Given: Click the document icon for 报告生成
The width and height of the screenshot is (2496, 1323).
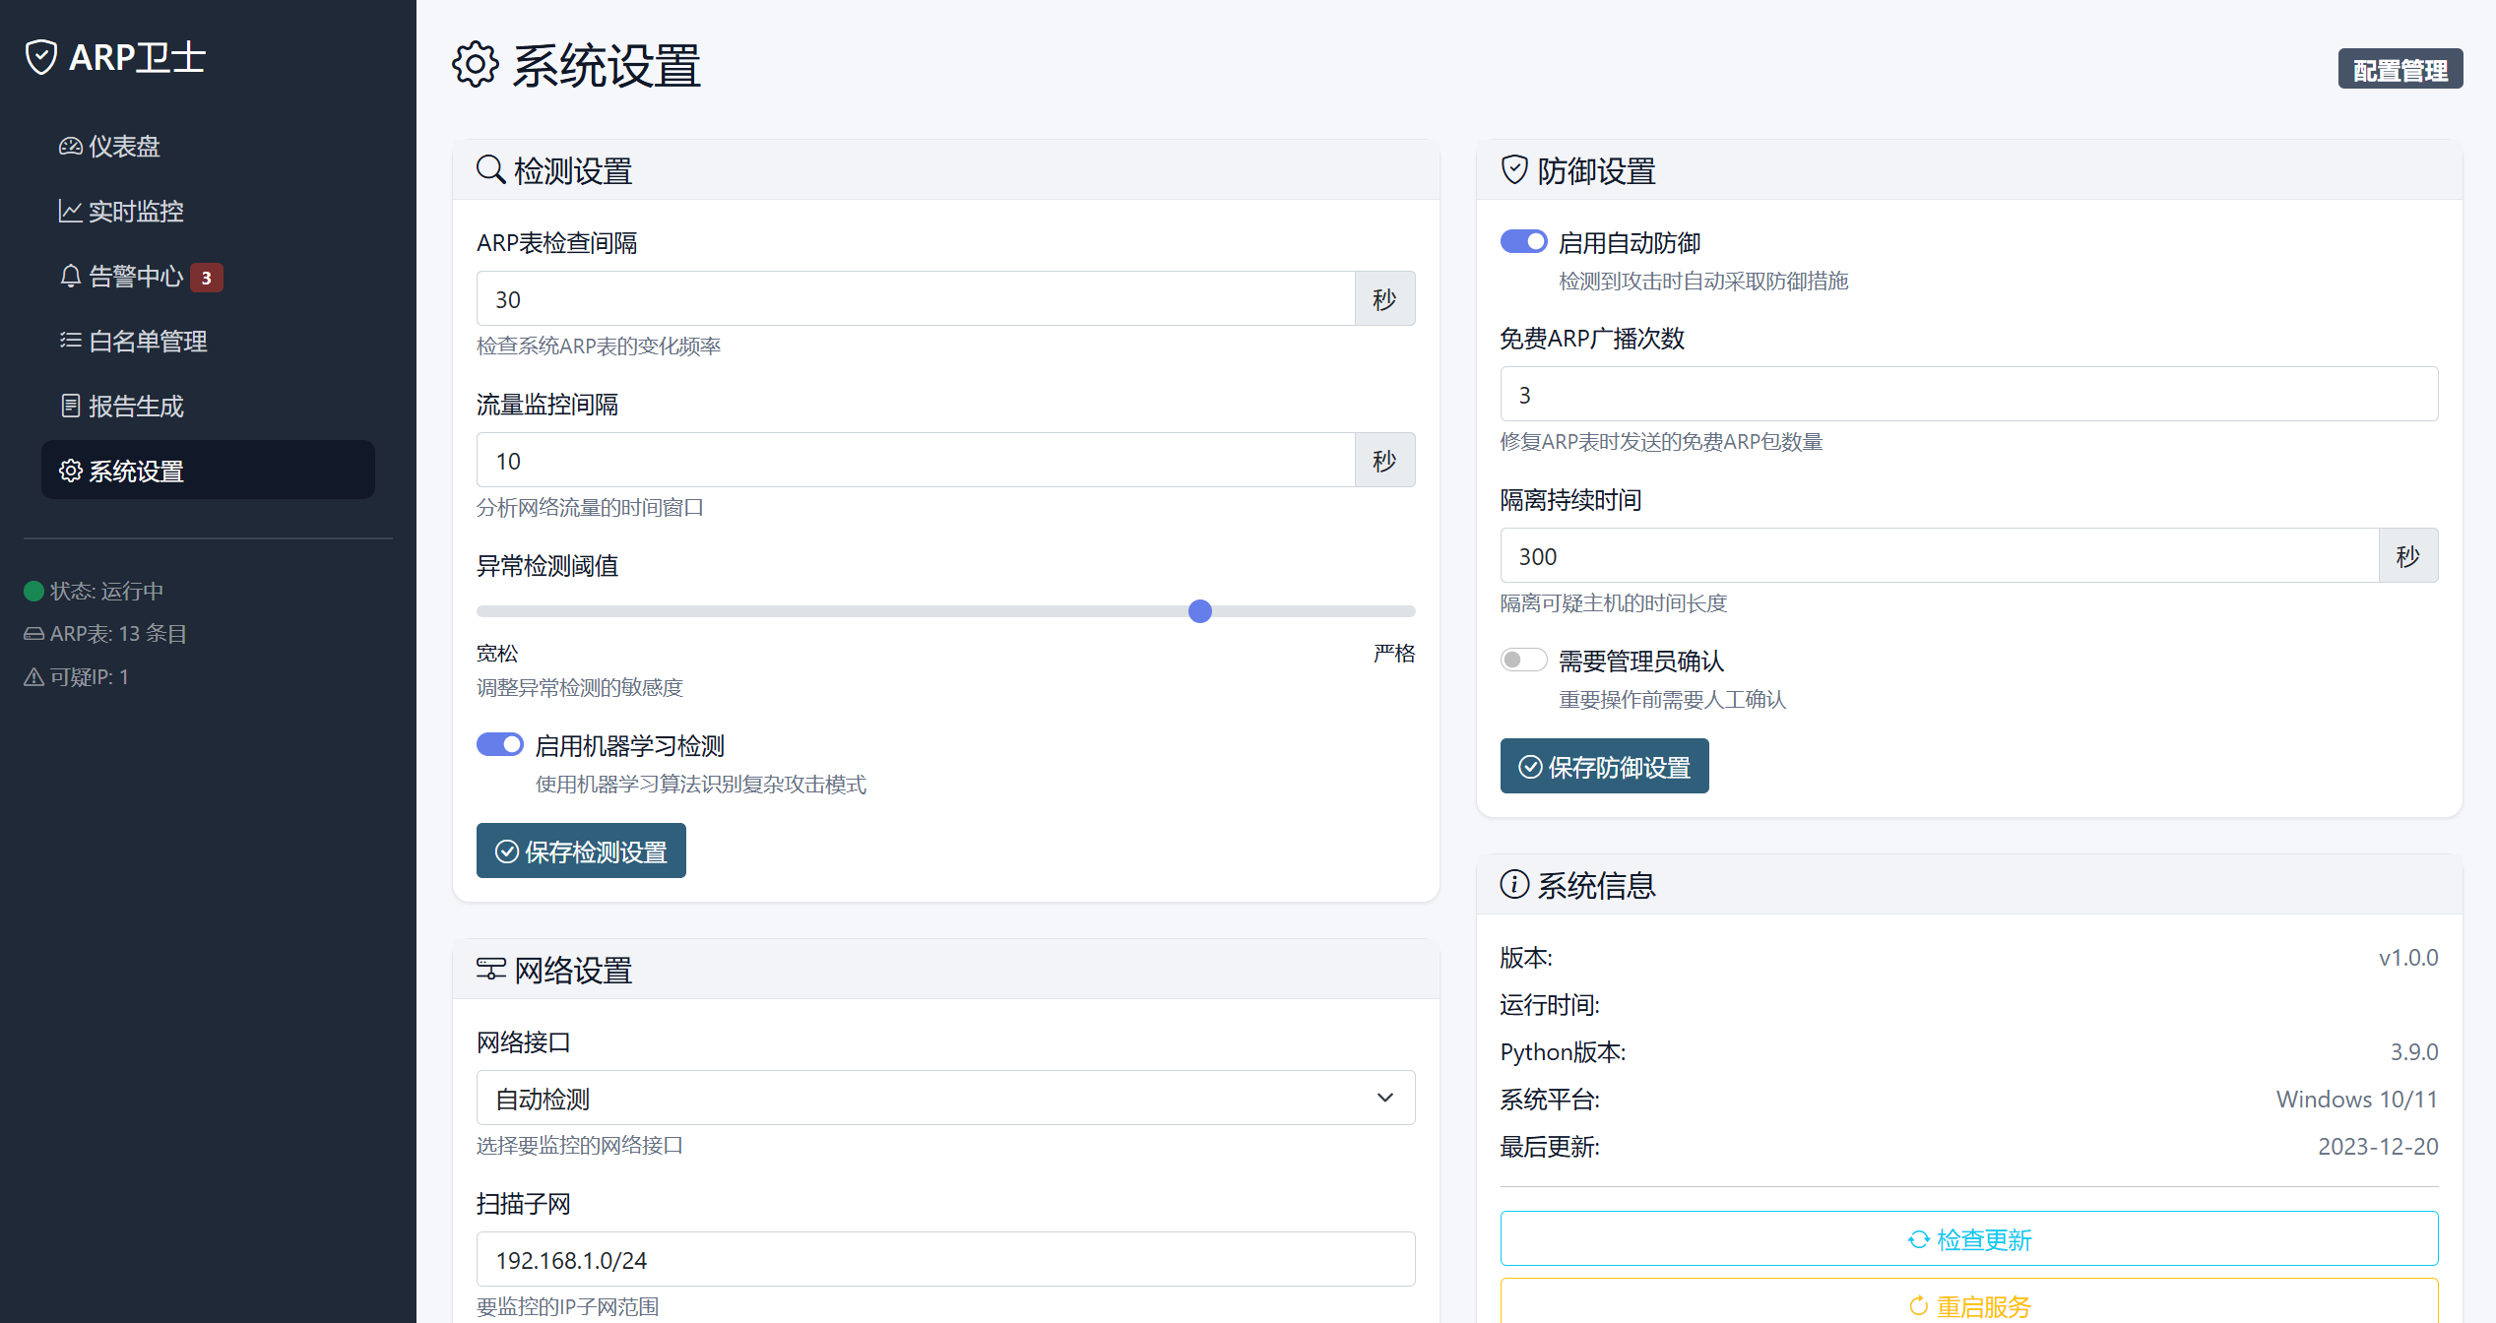Looking at the screenshot, I should click(70, 406).
